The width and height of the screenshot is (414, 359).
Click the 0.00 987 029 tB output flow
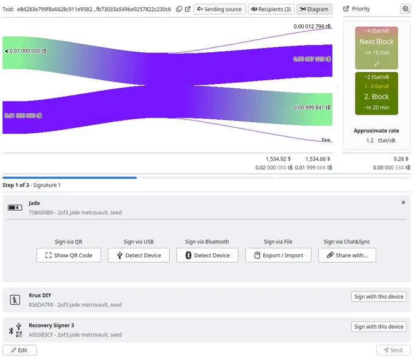pos(312,59)
